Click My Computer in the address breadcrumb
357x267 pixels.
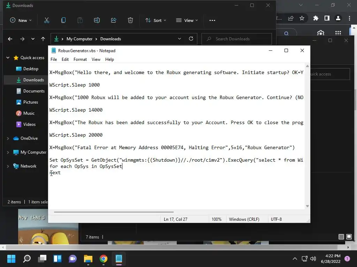[x=79, y=39]
